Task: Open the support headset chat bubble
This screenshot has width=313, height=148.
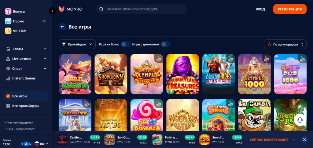Action: pos(300,120)
